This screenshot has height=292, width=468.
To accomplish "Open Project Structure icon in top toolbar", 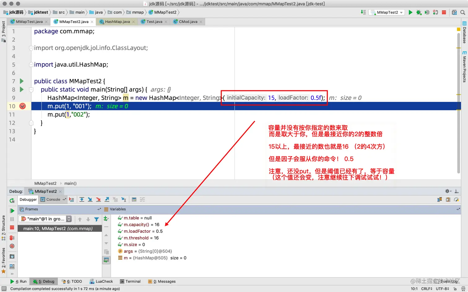I will point(454,12).
